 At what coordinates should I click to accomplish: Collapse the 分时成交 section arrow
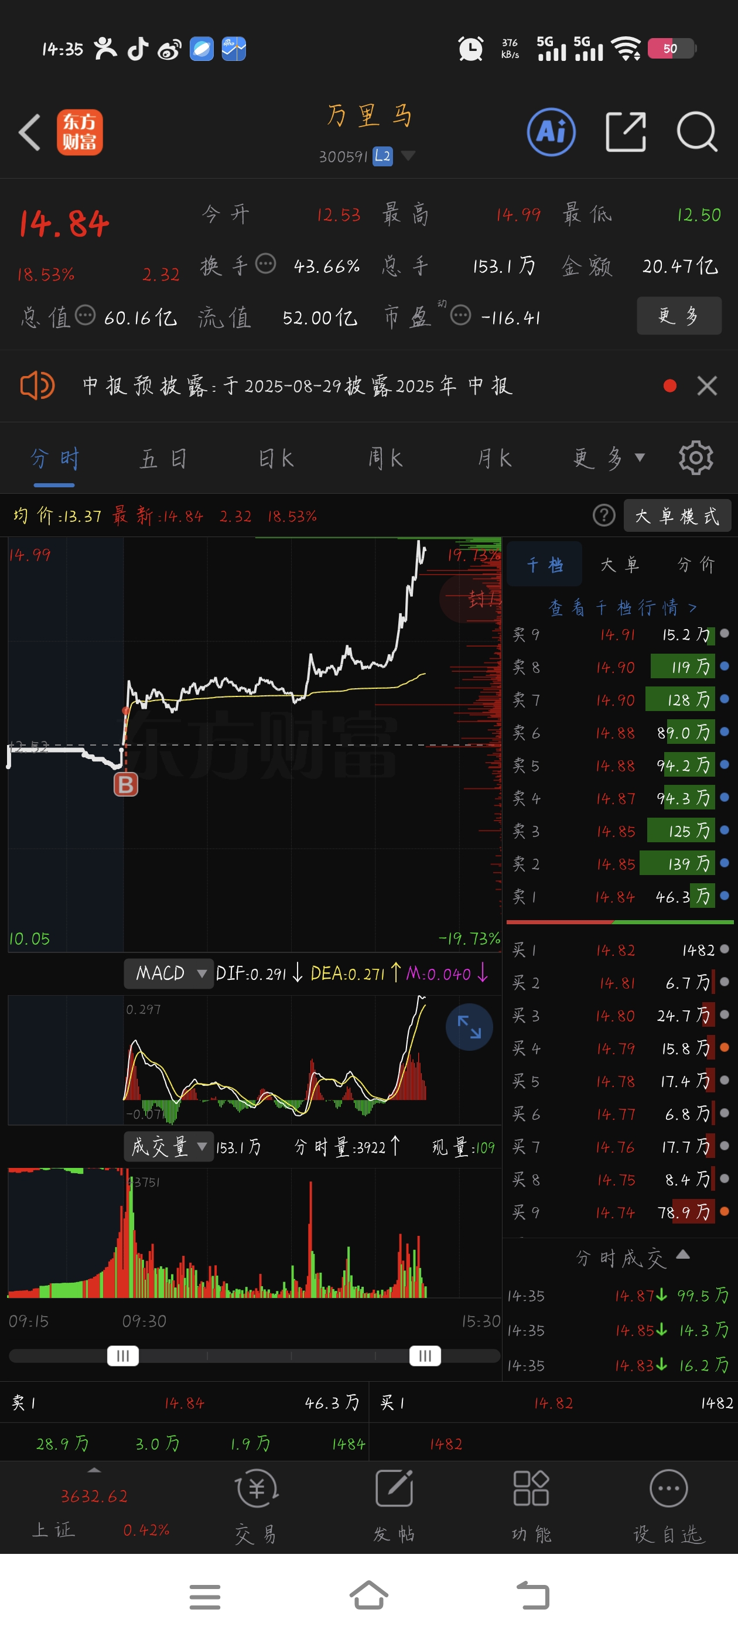click(x=682, y=1255)
